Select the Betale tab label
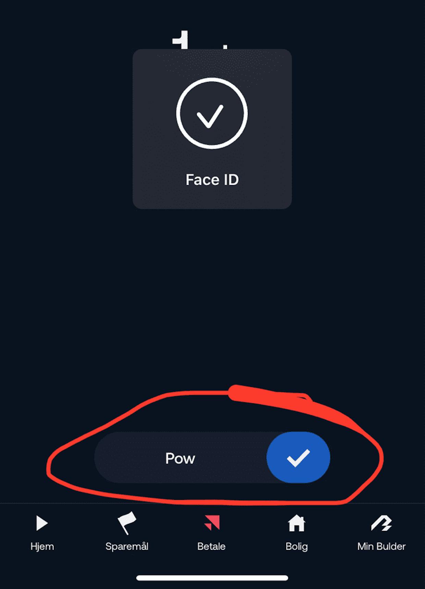The image size is (425, 589). 211,546
